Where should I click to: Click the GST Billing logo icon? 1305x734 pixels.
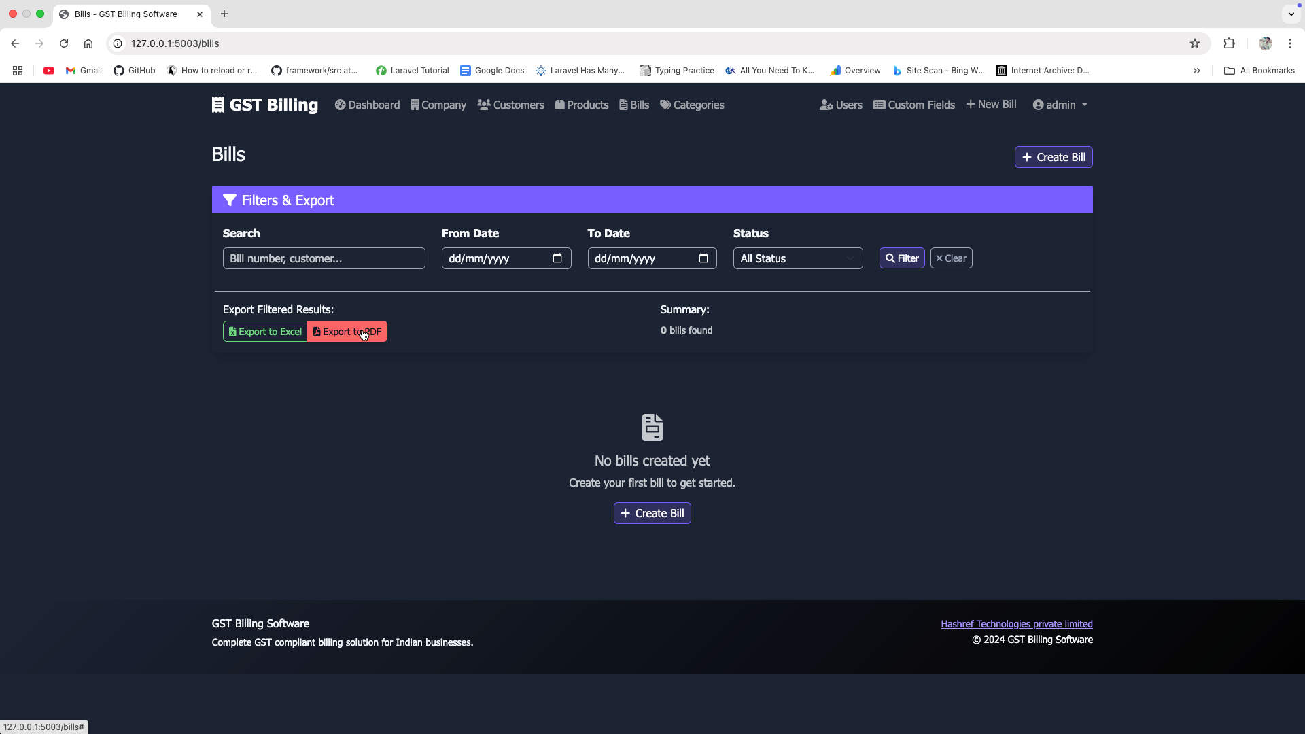point(217,105)
